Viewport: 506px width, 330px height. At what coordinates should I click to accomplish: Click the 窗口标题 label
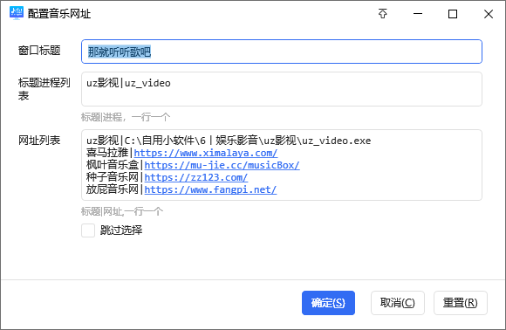pyautogui.click(x=39, y=51)
